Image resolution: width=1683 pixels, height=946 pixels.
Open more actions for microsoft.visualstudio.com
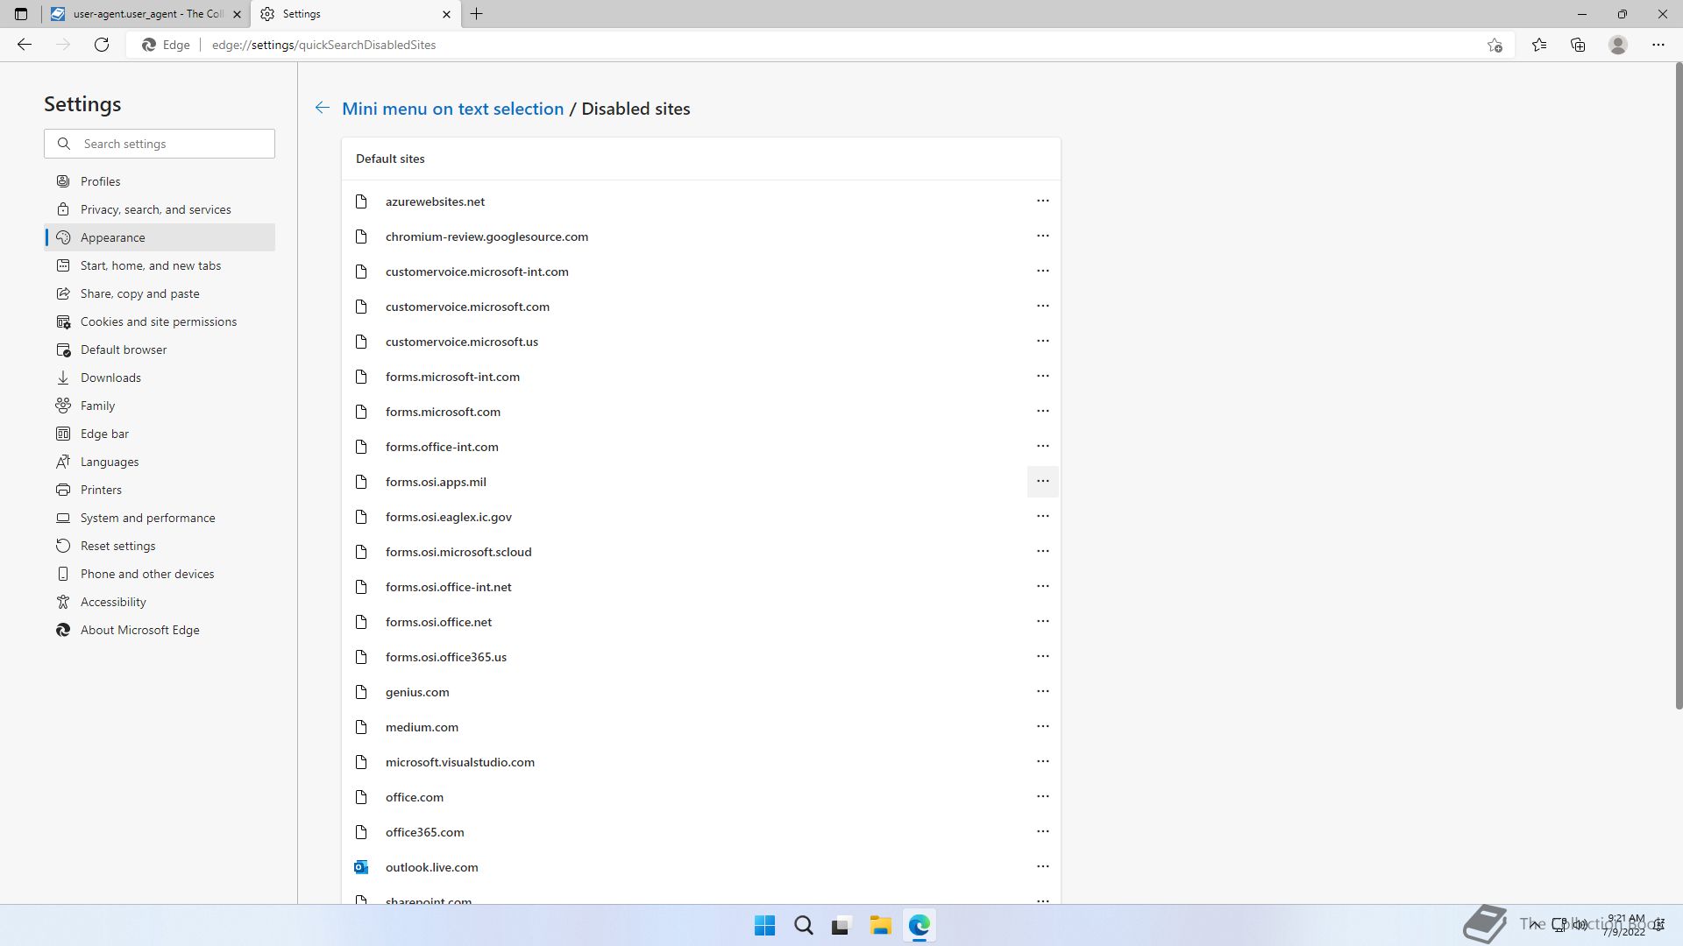click(x=1042, y=761)
